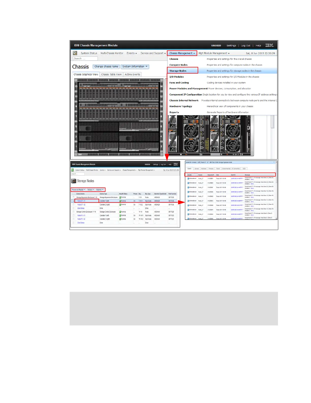Screen dimensions: 311x403
Task: Tick the checkbox for the Node 11 - 02 row
Action: click(x=74, y=219)
